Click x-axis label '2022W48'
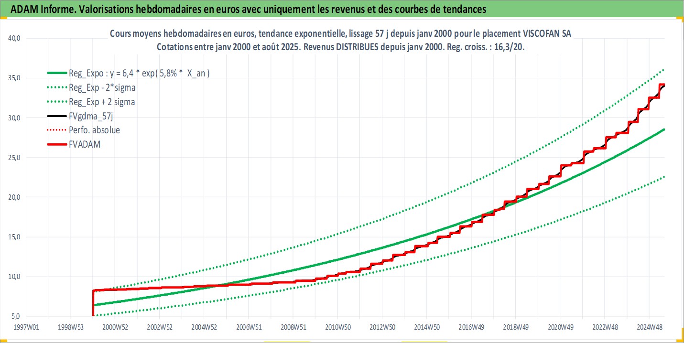The width and height of the screenshot is (684, 343). point(605,327)
